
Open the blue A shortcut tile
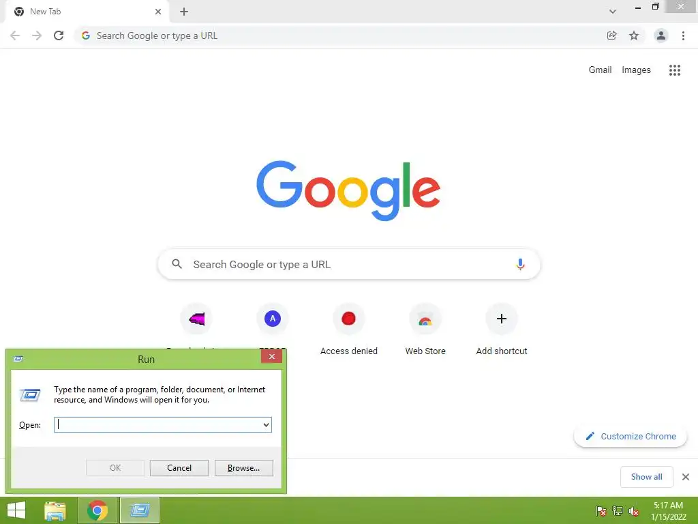pos(273,319)
